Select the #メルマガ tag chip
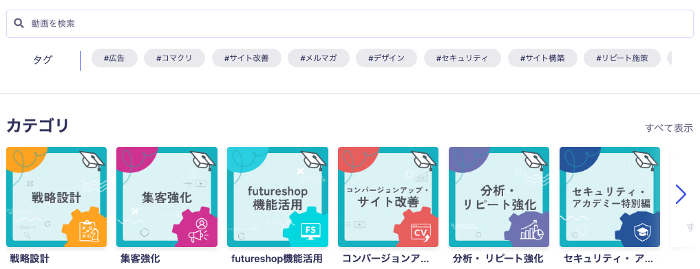The image size is (700, 269). coord(318,58)
